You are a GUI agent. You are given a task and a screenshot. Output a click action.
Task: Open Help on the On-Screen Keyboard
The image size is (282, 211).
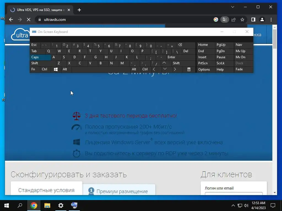pos(224,70)
